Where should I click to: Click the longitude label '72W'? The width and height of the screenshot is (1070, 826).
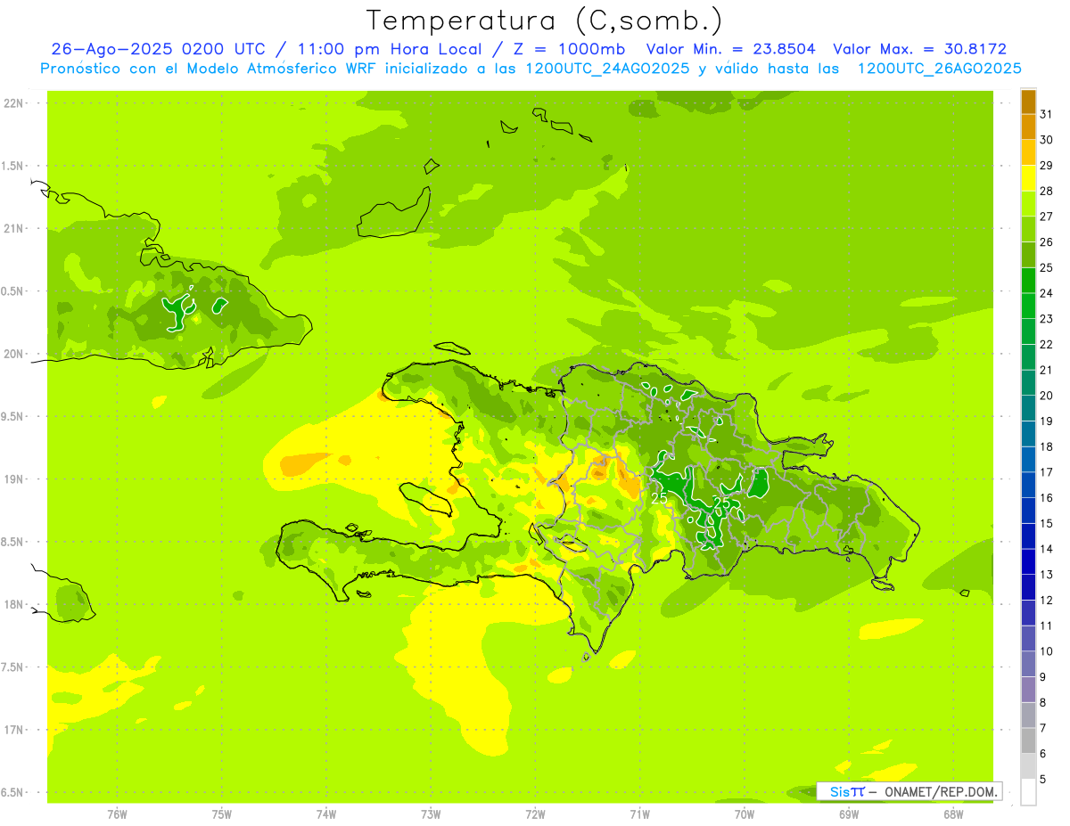tap(536, 814)
